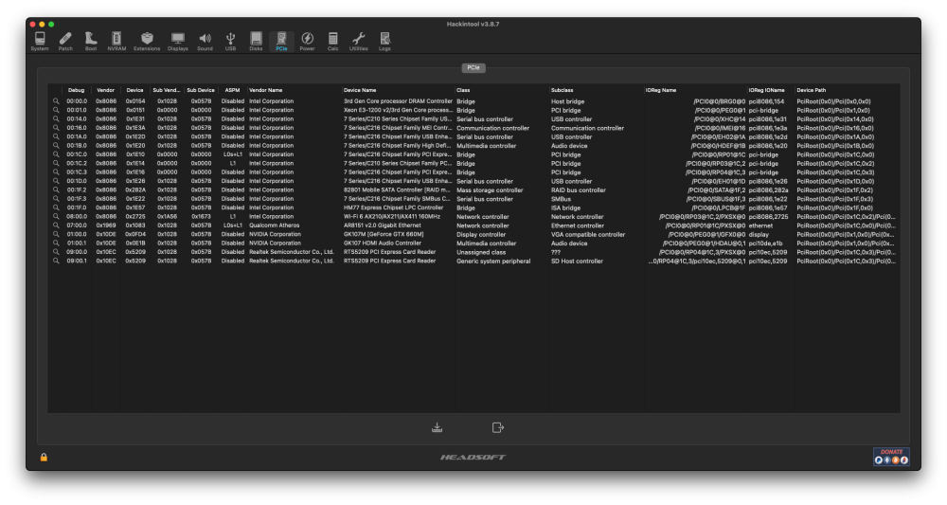
Task: Click the magnifier icon for device 09:00.1
Action: pos(56,261)
